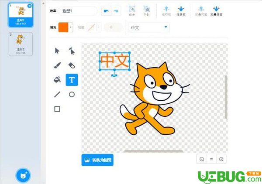
Task: Delete costume 1 with the x
Action: point(30,6)
